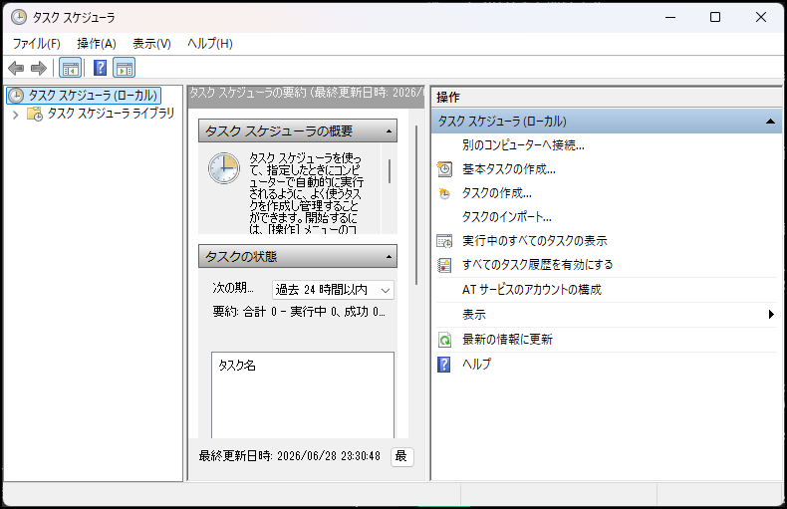Select 最新の情報に更新 action
Viewport: 787px width, 509px height.
click(507, 340)
